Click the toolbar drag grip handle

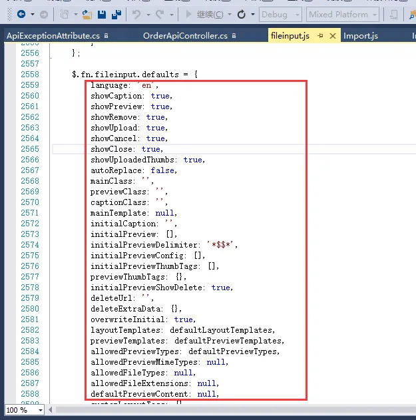(x=9, y=14)
